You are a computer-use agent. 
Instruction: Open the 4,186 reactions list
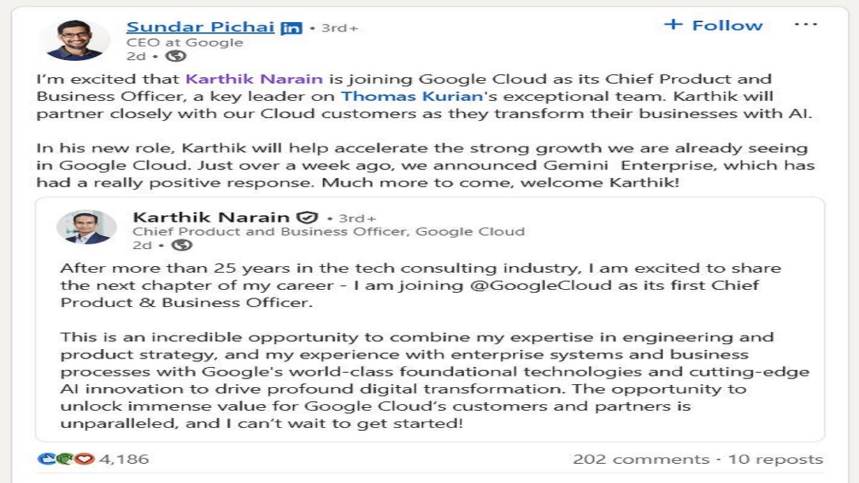[124, 459]
